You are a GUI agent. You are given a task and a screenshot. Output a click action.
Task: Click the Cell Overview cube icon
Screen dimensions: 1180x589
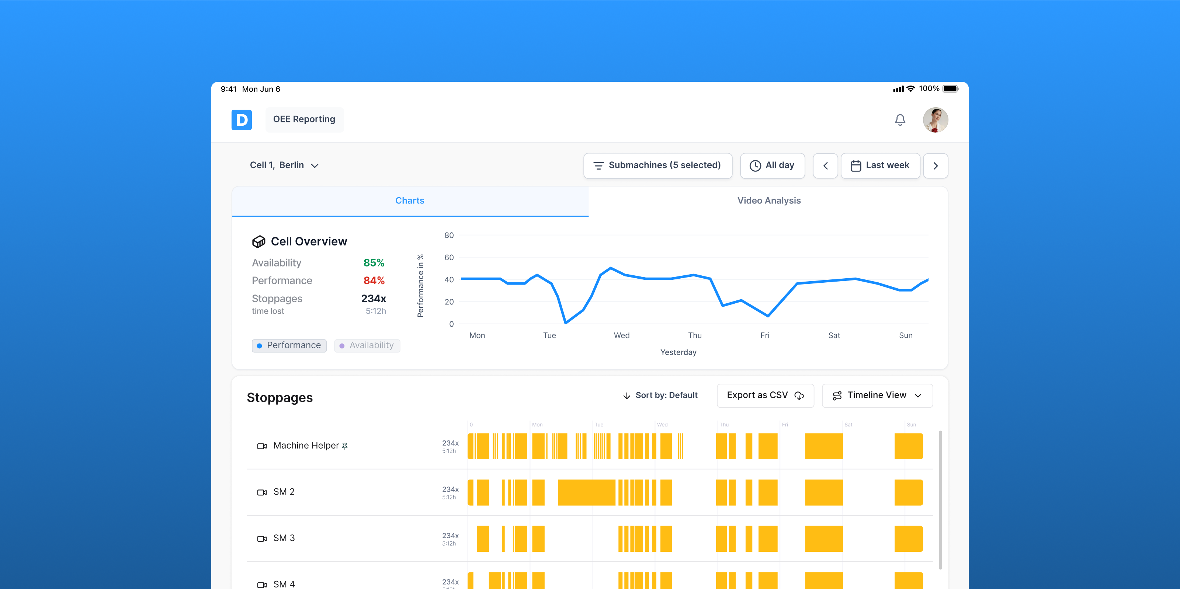click(x=258, y=241)
